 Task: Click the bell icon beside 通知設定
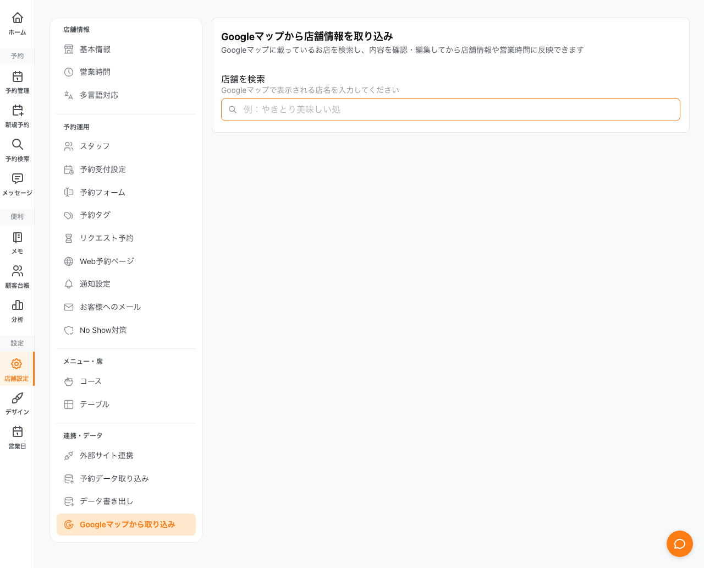pos(69,284)
